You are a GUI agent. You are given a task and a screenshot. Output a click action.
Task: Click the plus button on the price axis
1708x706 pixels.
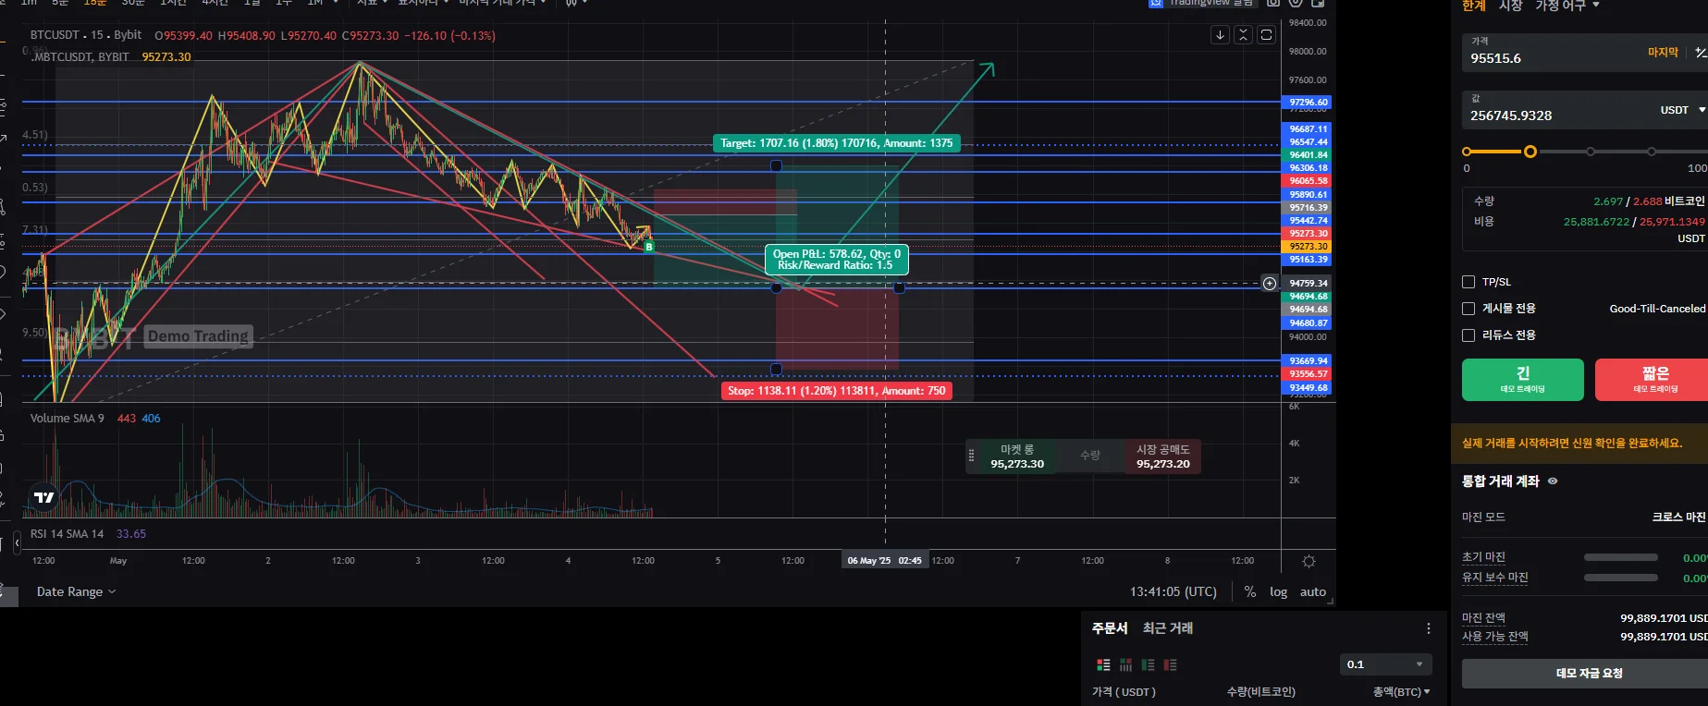(1270, 284)
